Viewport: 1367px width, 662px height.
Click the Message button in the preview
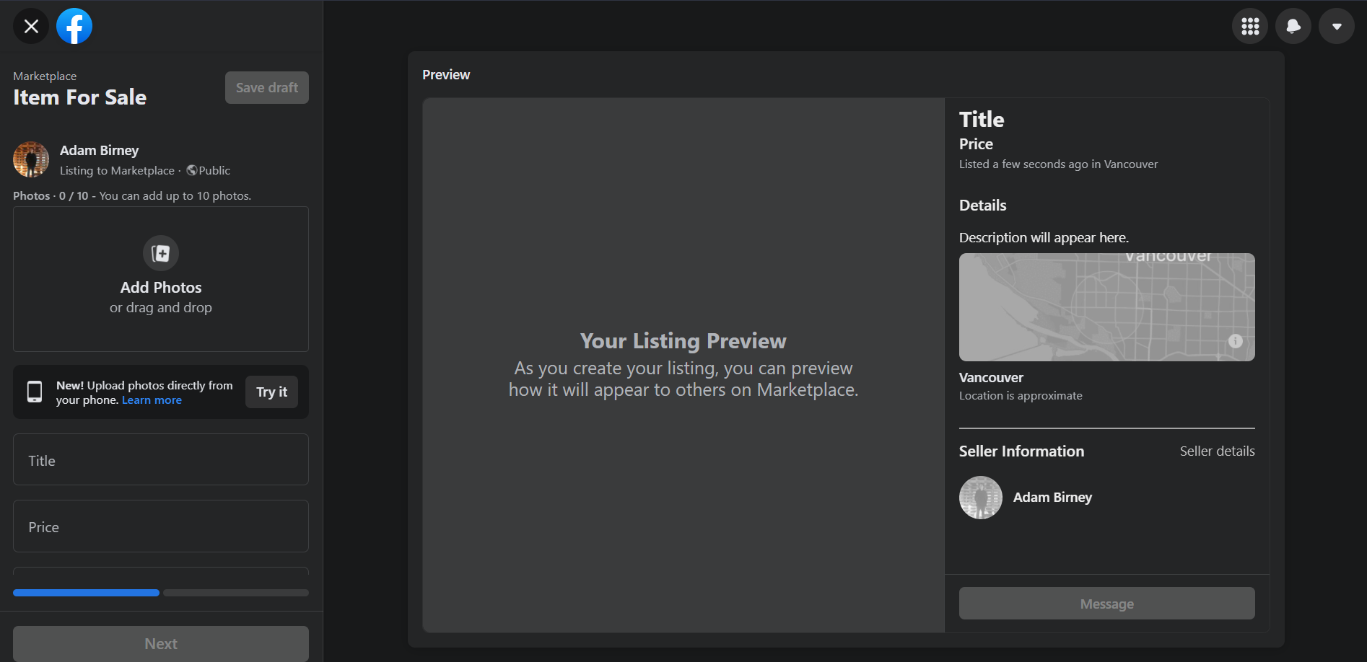click(1107, 604)
